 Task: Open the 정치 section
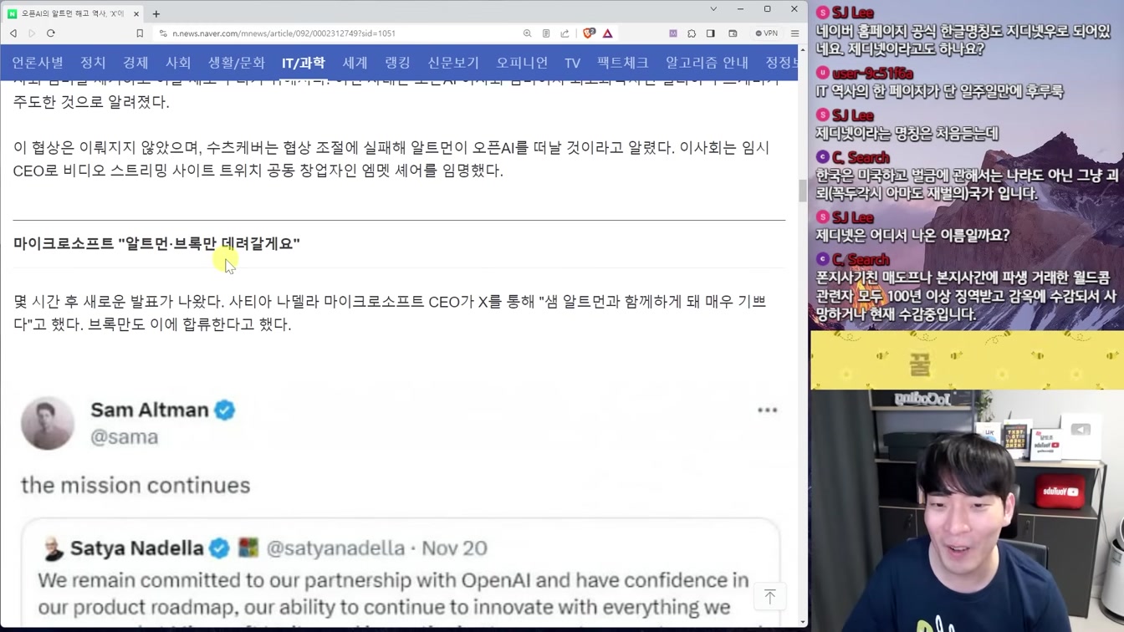(93, 63)
